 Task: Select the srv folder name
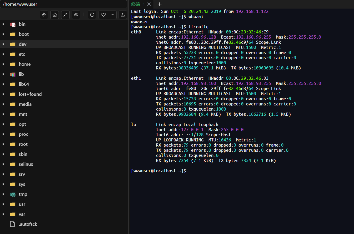22,174
